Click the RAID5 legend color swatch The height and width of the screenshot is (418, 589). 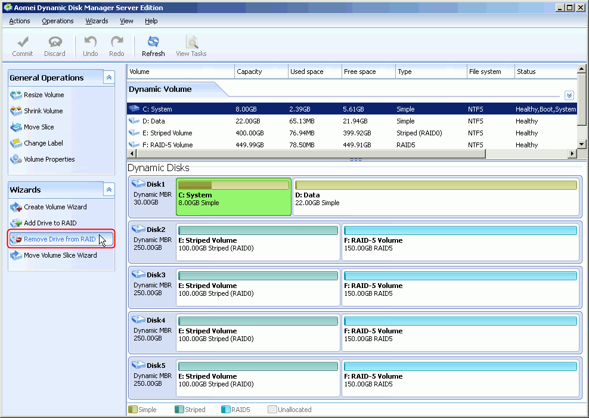(x=226, y=410)
